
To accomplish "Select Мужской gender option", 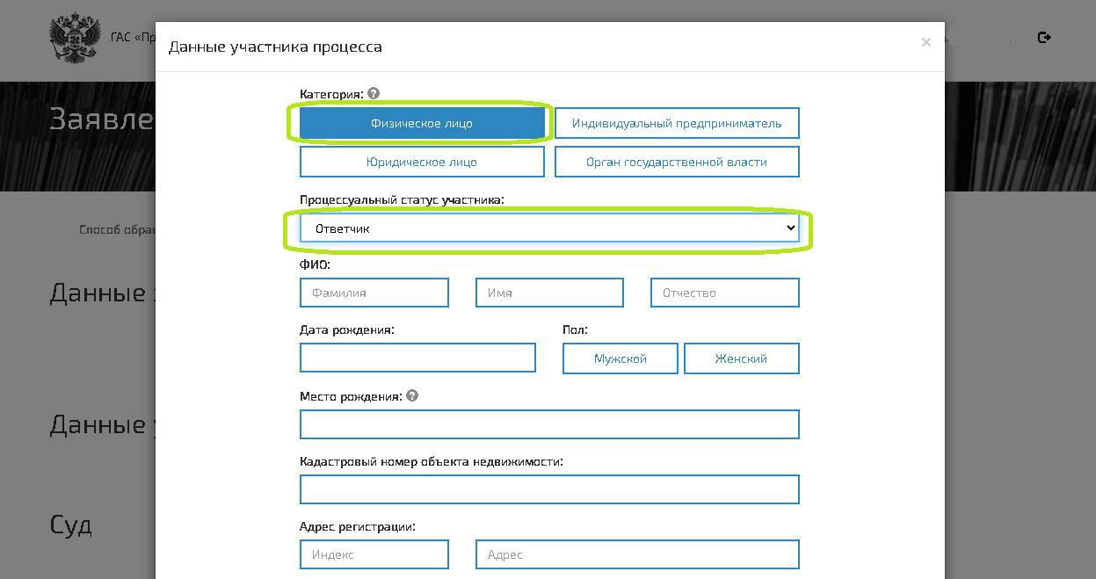I will tap(621, 358).
